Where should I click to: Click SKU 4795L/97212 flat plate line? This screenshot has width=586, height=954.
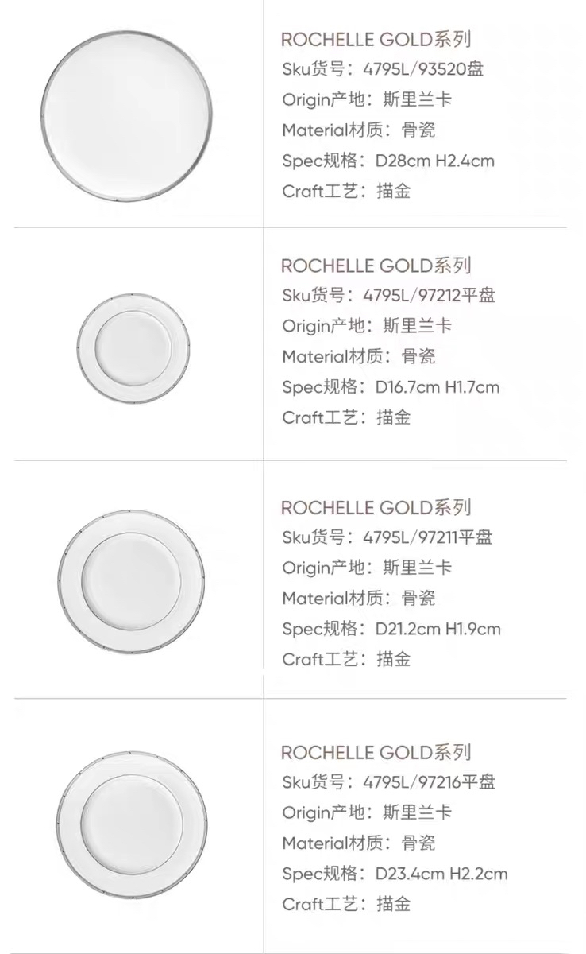point(388,296)
